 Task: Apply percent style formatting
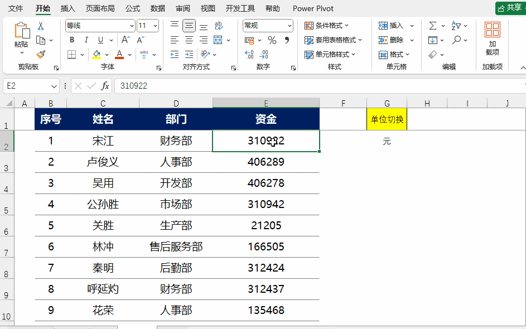272,41
